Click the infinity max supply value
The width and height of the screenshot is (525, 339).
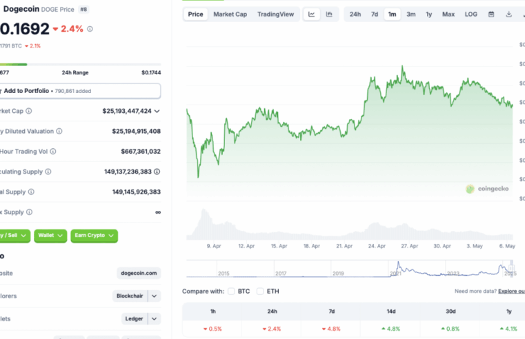click(158, 212)
